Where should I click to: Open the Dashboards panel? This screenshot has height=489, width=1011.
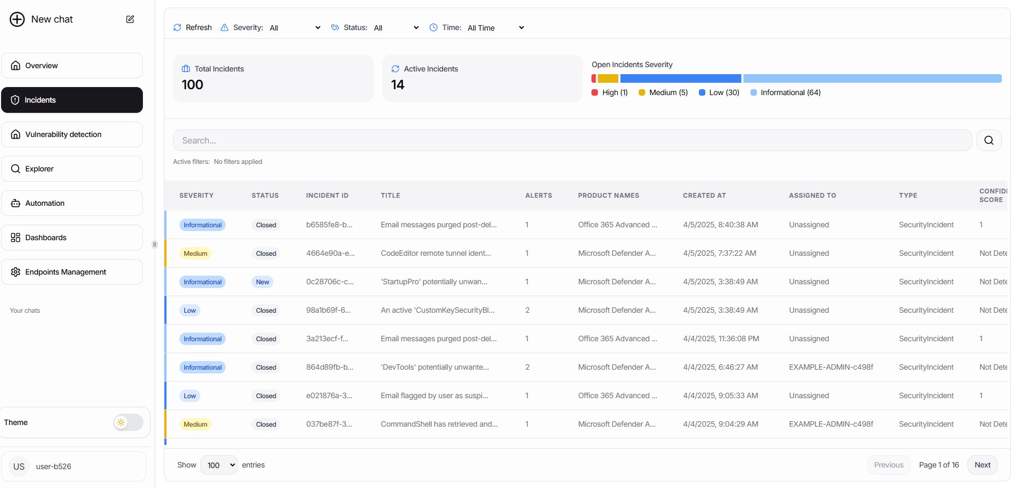pyautogui.click(x=45, y=237)
